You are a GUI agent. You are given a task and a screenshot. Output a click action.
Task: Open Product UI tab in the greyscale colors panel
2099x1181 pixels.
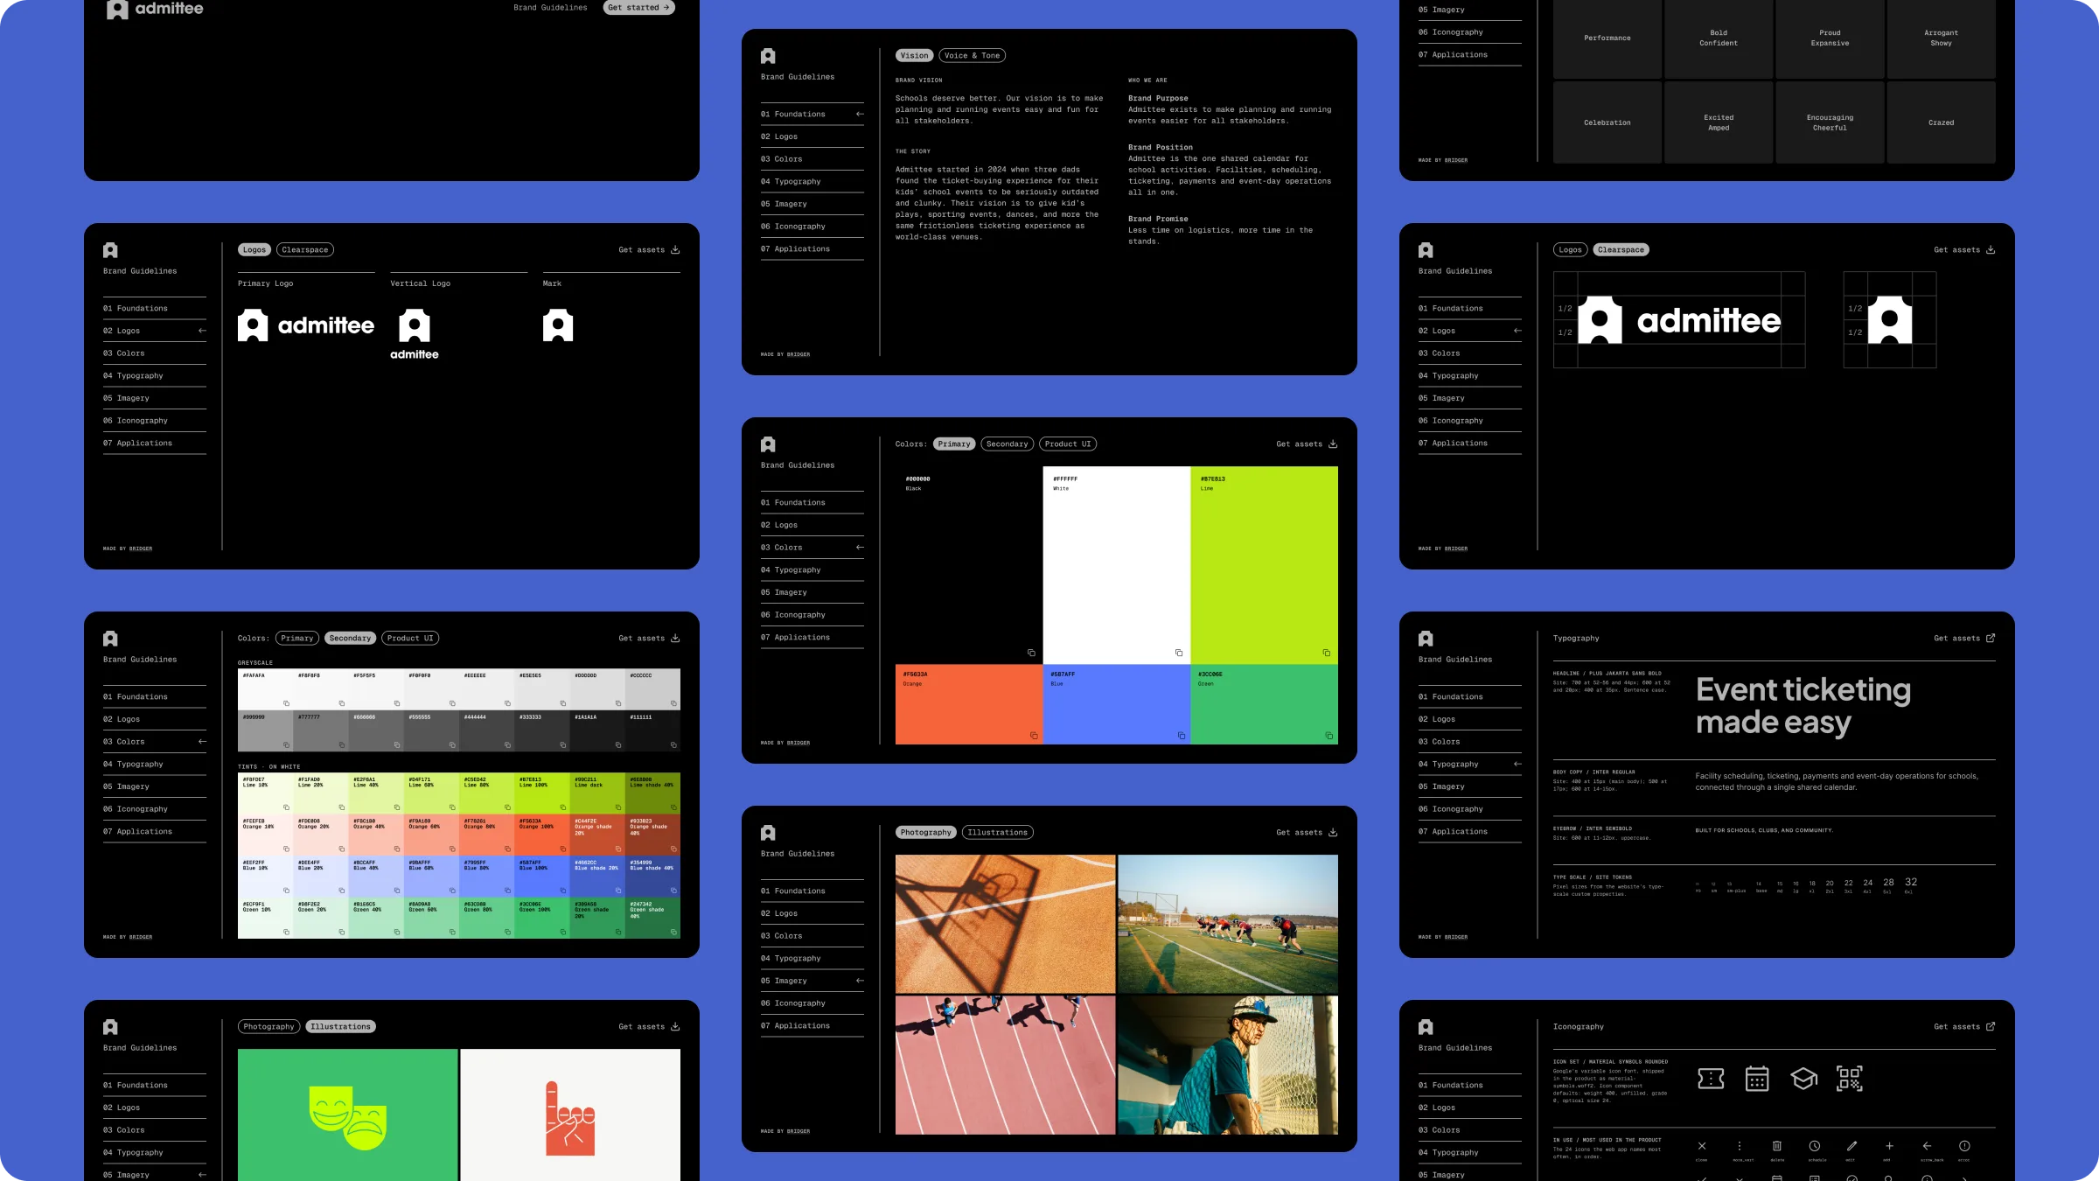410,638
